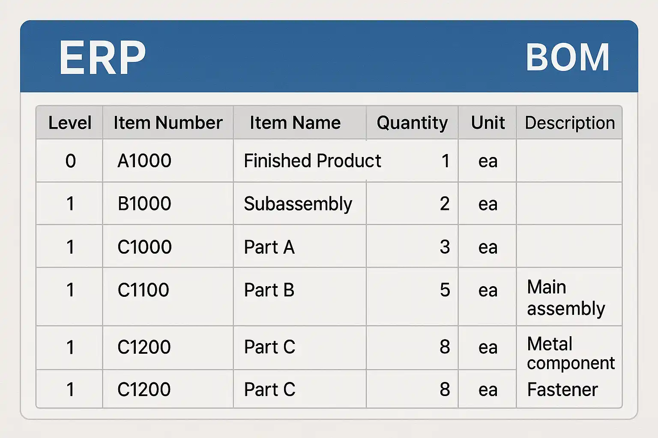658x438 pixels.
Task: Click the Main assembly description cell
Action: [565, 298]
